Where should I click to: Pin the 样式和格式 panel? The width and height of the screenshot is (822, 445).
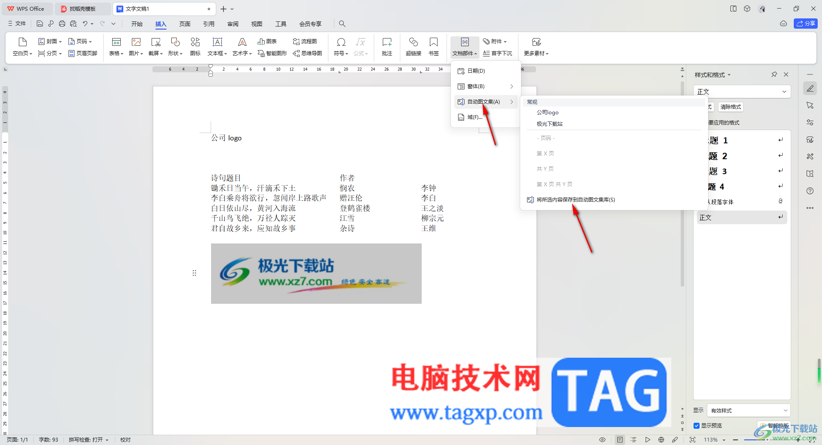point(774,74)
